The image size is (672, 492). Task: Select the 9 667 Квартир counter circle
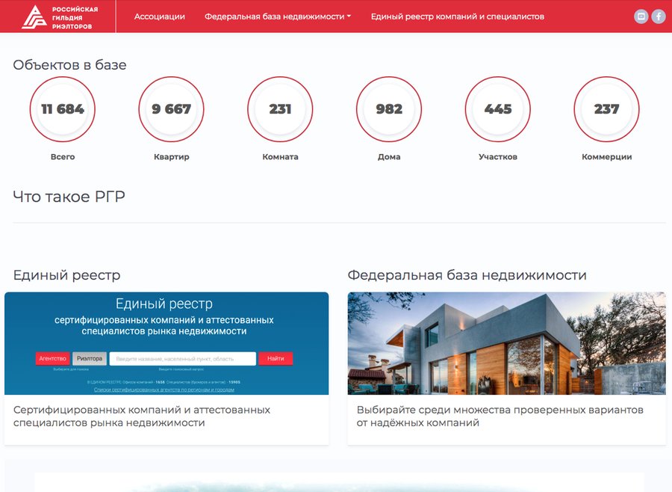[x=172, y=109]
